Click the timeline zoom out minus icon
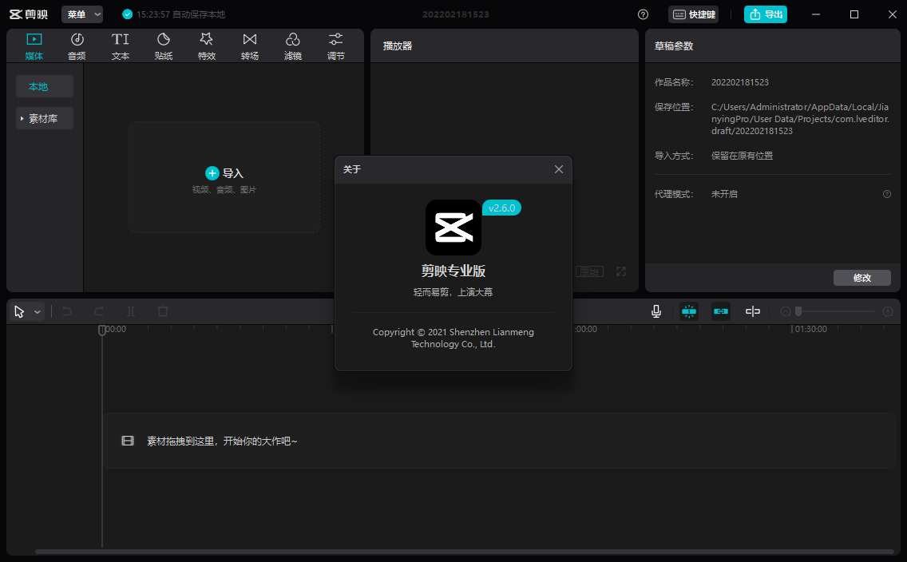The height and width of the screenshot is (562, 907). (x=786, y=311)
